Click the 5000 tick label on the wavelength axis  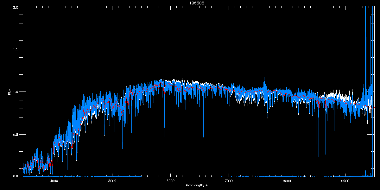coord(112,181)
